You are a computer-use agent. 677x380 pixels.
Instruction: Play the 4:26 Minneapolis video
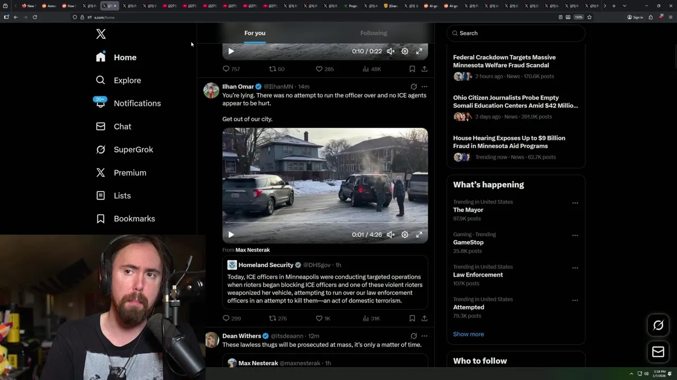pyautogui.click(x=231, y=235)
